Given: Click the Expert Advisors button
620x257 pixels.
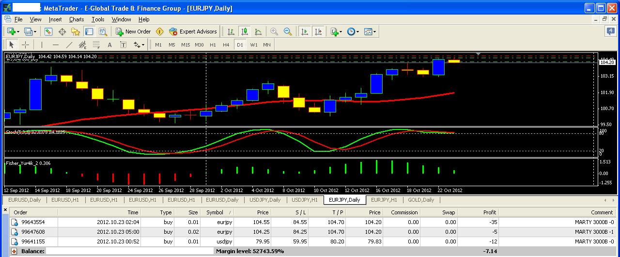Looking at the screenshot, I should pos(193,32).
